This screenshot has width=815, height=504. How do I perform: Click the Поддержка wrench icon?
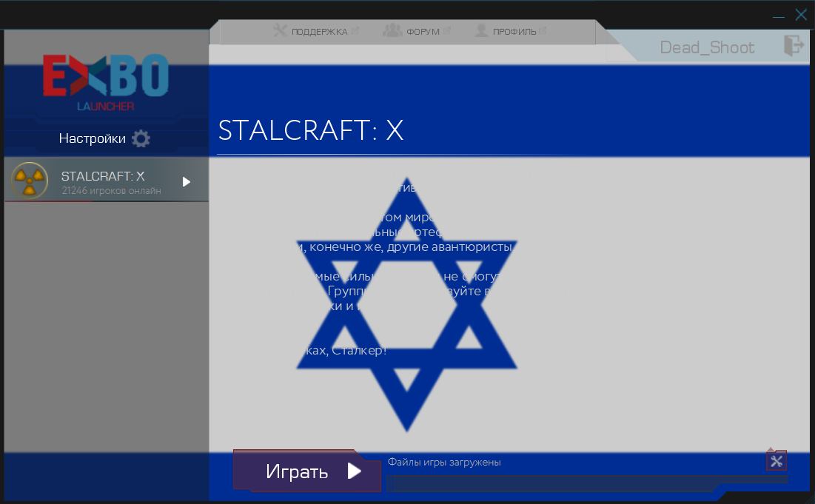tap(280, 30)
